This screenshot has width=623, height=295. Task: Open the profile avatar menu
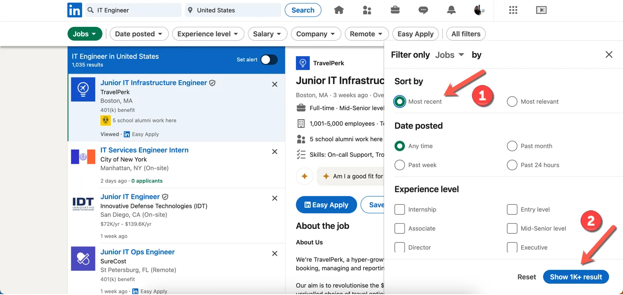[x=479, y=10]
